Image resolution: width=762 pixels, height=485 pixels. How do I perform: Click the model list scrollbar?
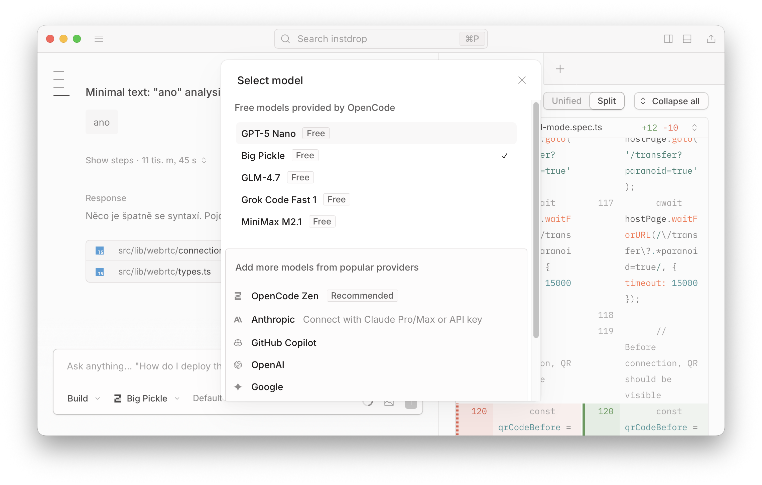click(536, 220)
